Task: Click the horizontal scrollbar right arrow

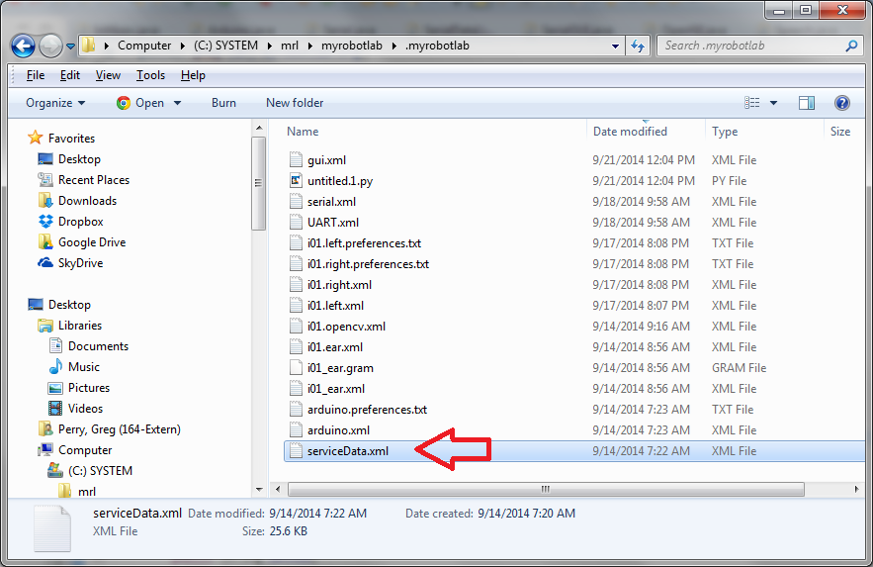Action: click(856, 489)
